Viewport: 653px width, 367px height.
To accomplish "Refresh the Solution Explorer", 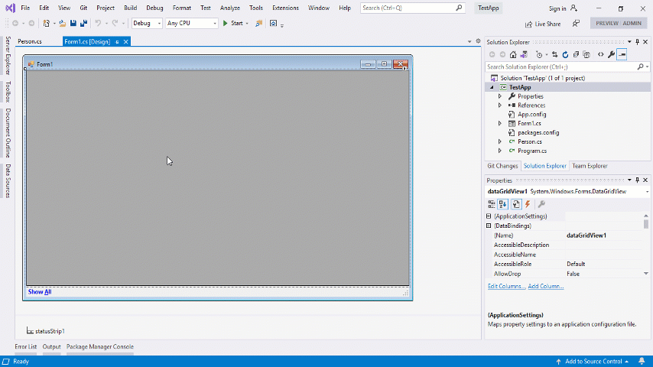I will click(x=565, y=54).
